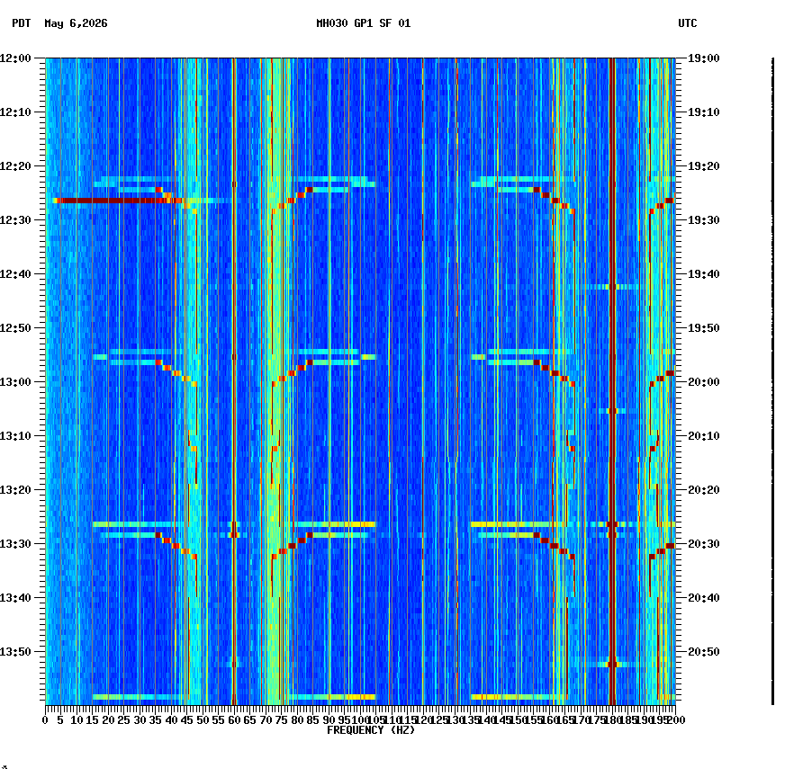Viewport: 812px width, 777px height.
Task: Click the 12:10 time label
Action: 15,112
